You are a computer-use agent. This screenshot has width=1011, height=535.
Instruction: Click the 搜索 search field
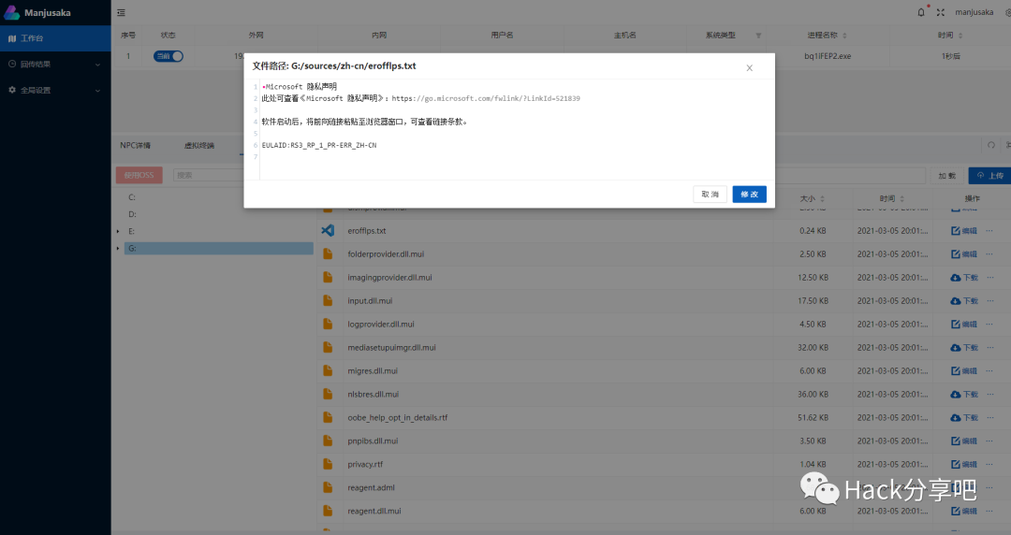tap(208, 175)
